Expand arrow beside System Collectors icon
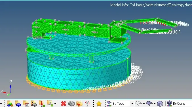Screen dimensions: 192x107 click(55, 104)
